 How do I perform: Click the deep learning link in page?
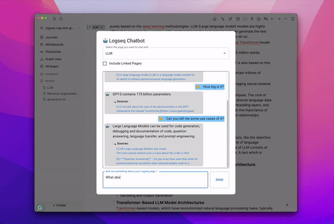pos(153,26)
